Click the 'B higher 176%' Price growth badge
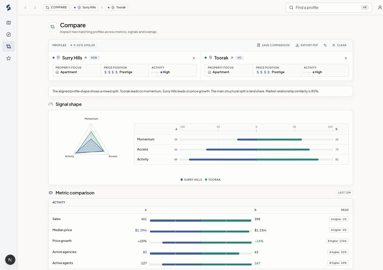 pos(337,241)
